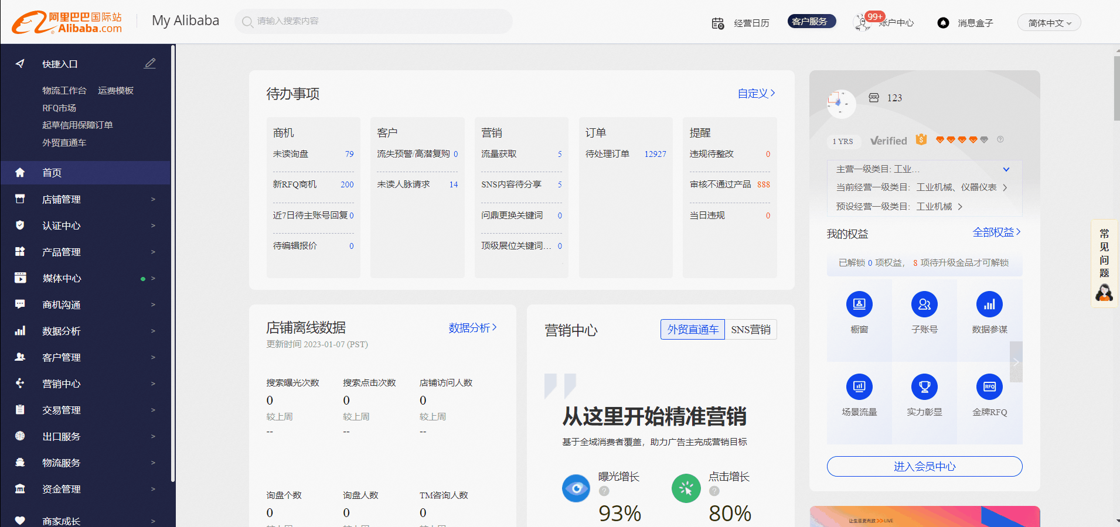Open the 橱窗 showcase icon
The width and height of the screenshot is (1120, 527).
point(859,304)
